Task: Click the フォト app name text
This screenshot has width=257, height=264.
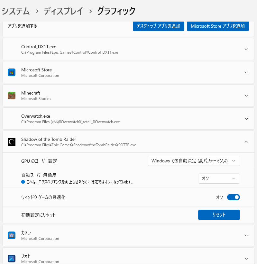Action: 26,256
